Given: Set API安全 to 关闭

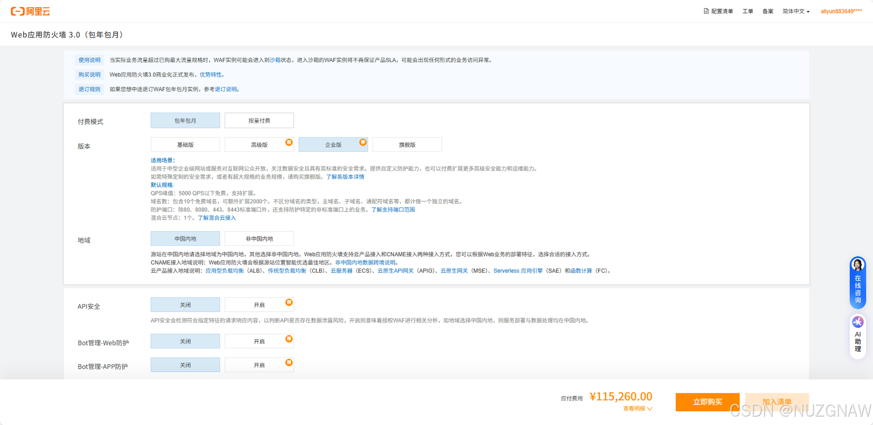Looking at the screenshot, I should (x=185, y=305).
